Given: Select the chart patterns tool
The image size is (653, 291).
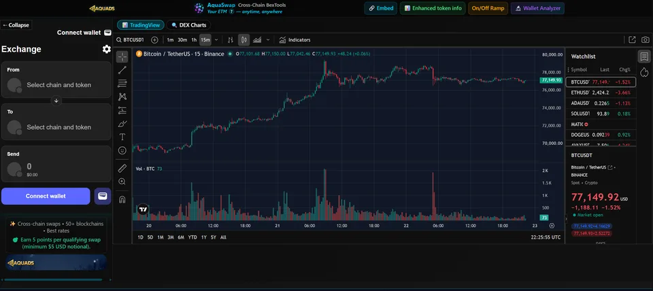Looking at the screenshot, I should [122, 97].
